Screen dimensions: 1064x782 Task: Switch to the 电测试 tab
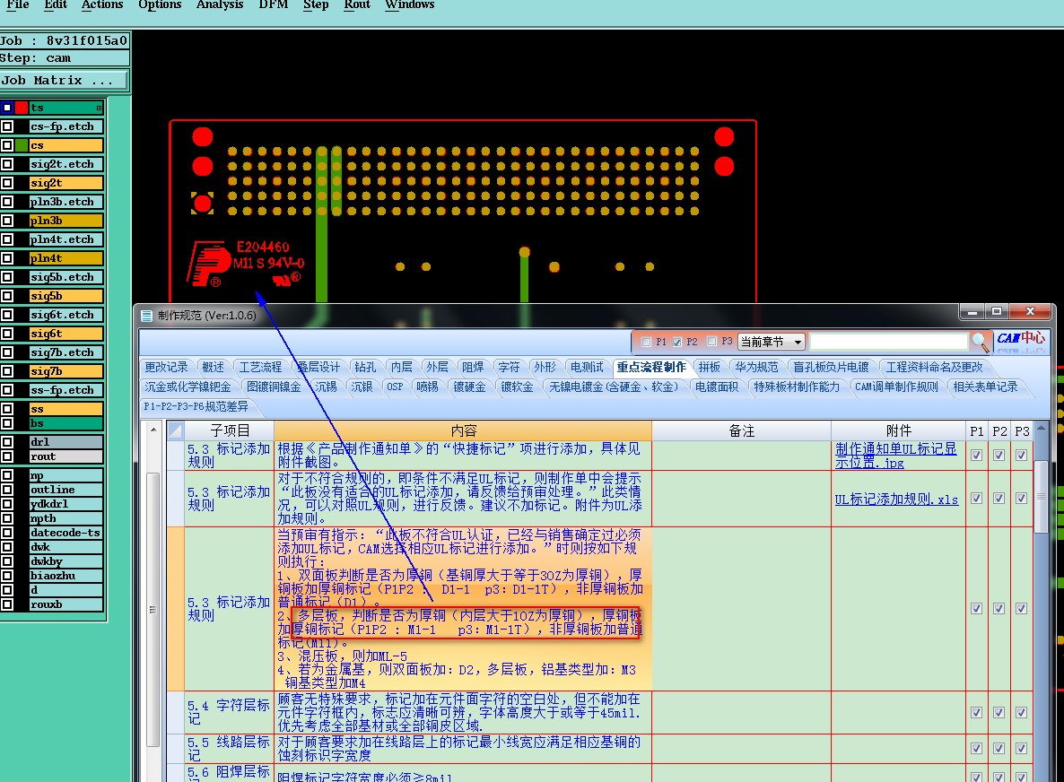[x=587, y=367]
